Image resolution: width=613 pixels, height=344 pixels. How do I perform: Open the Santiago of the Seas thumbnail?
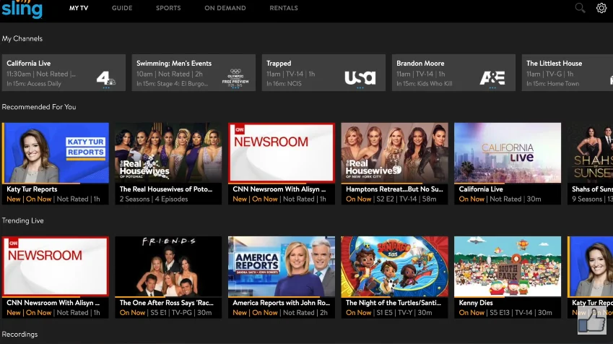tap(394, 266)
